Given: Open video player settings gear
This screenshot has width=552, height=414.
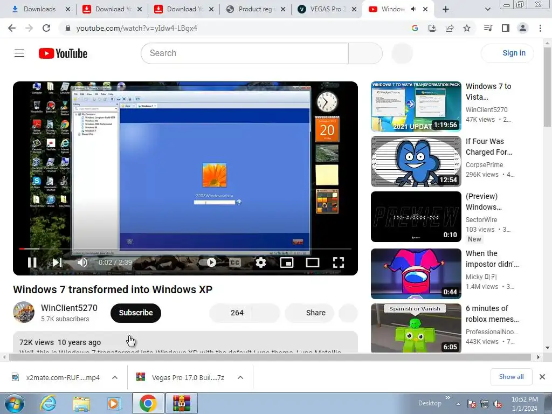Looking at the screenshot, I should tap(260, 263).
